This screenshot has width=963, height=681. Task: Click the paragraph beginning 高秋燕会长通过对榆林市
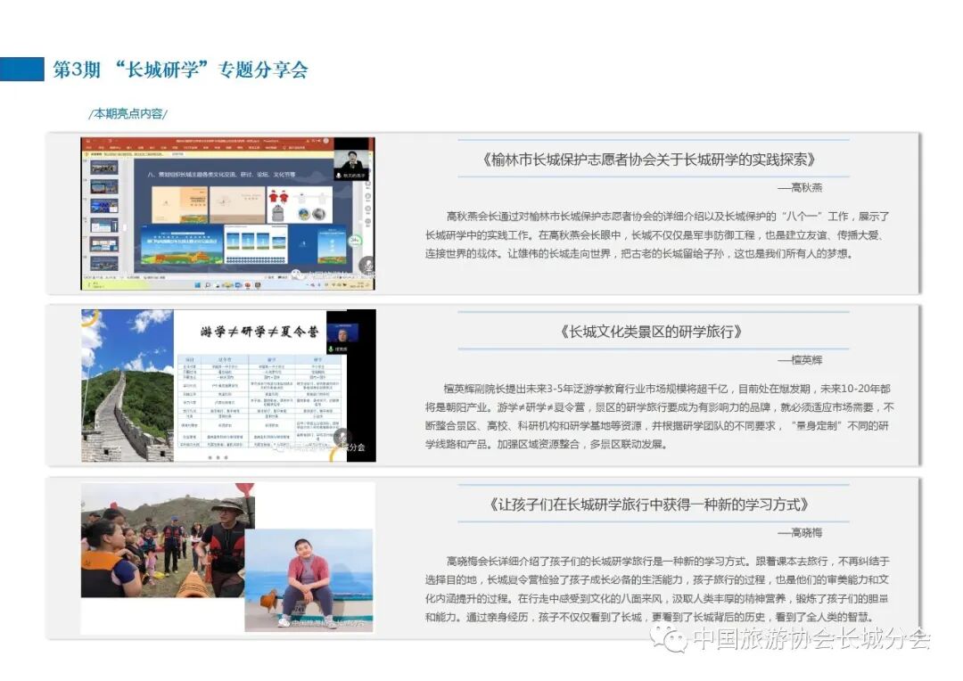pyautogui.click(x=657, y=235)
